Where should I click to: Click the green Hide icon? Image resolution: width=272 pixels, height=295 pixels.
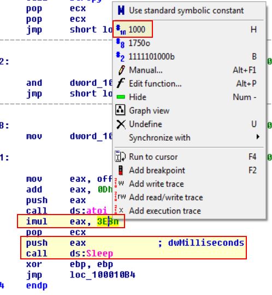[x=121, y=97]
